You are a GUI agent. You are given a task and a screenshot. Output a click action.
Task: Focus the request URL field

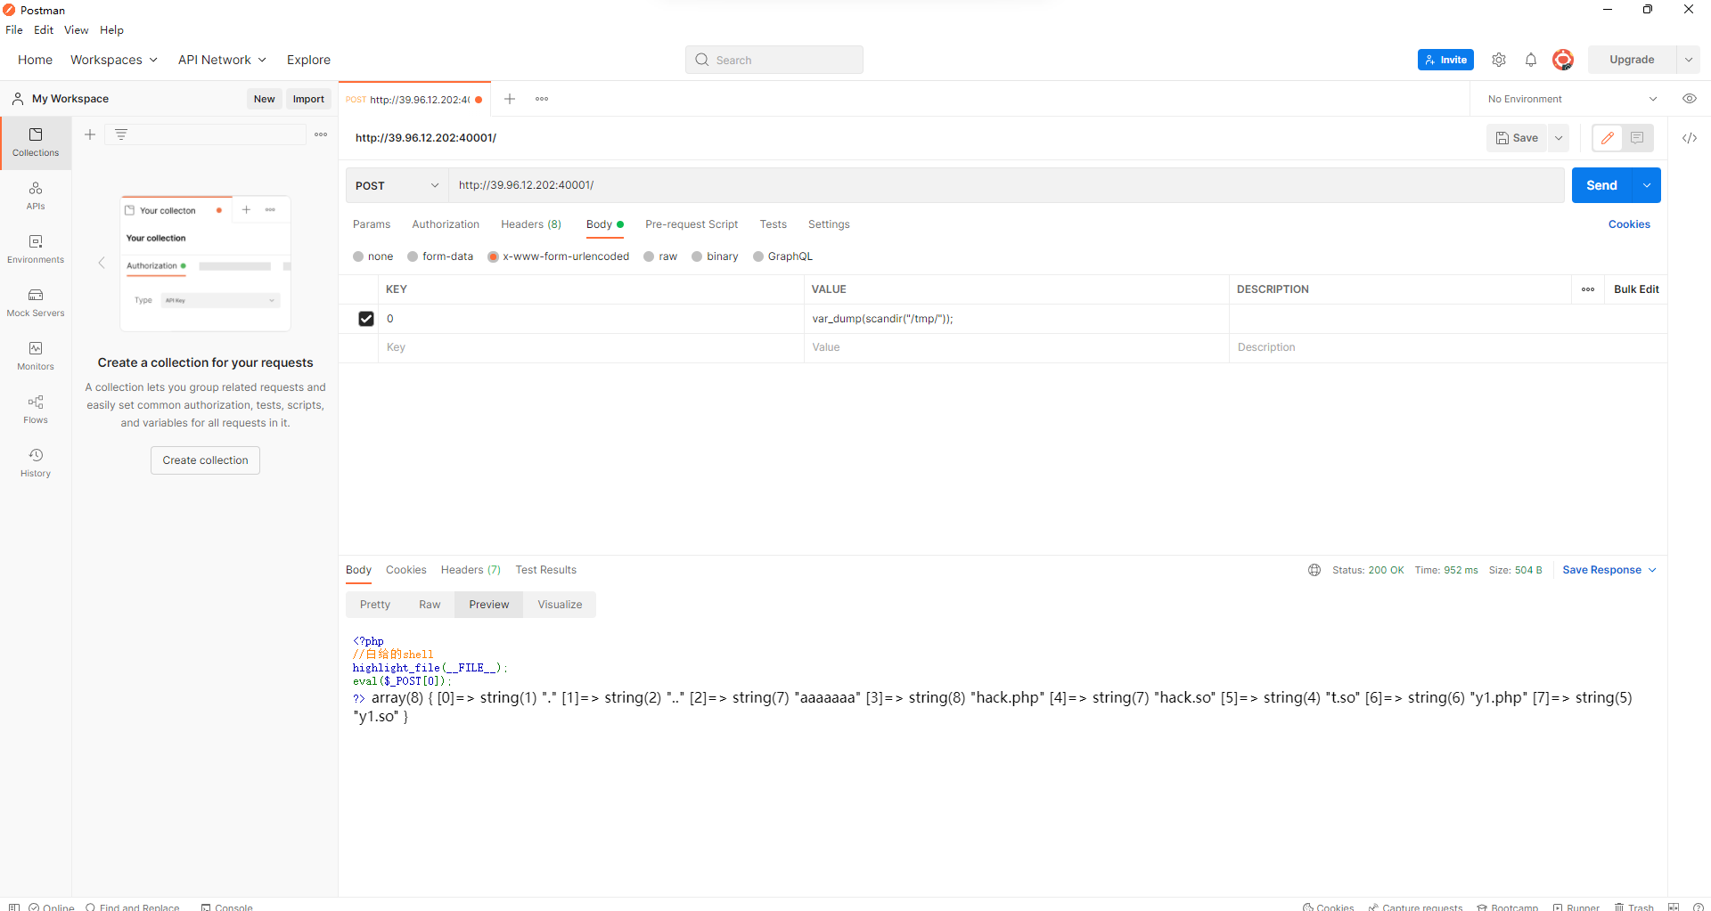pyautogui.click(x=1006, y=185)
